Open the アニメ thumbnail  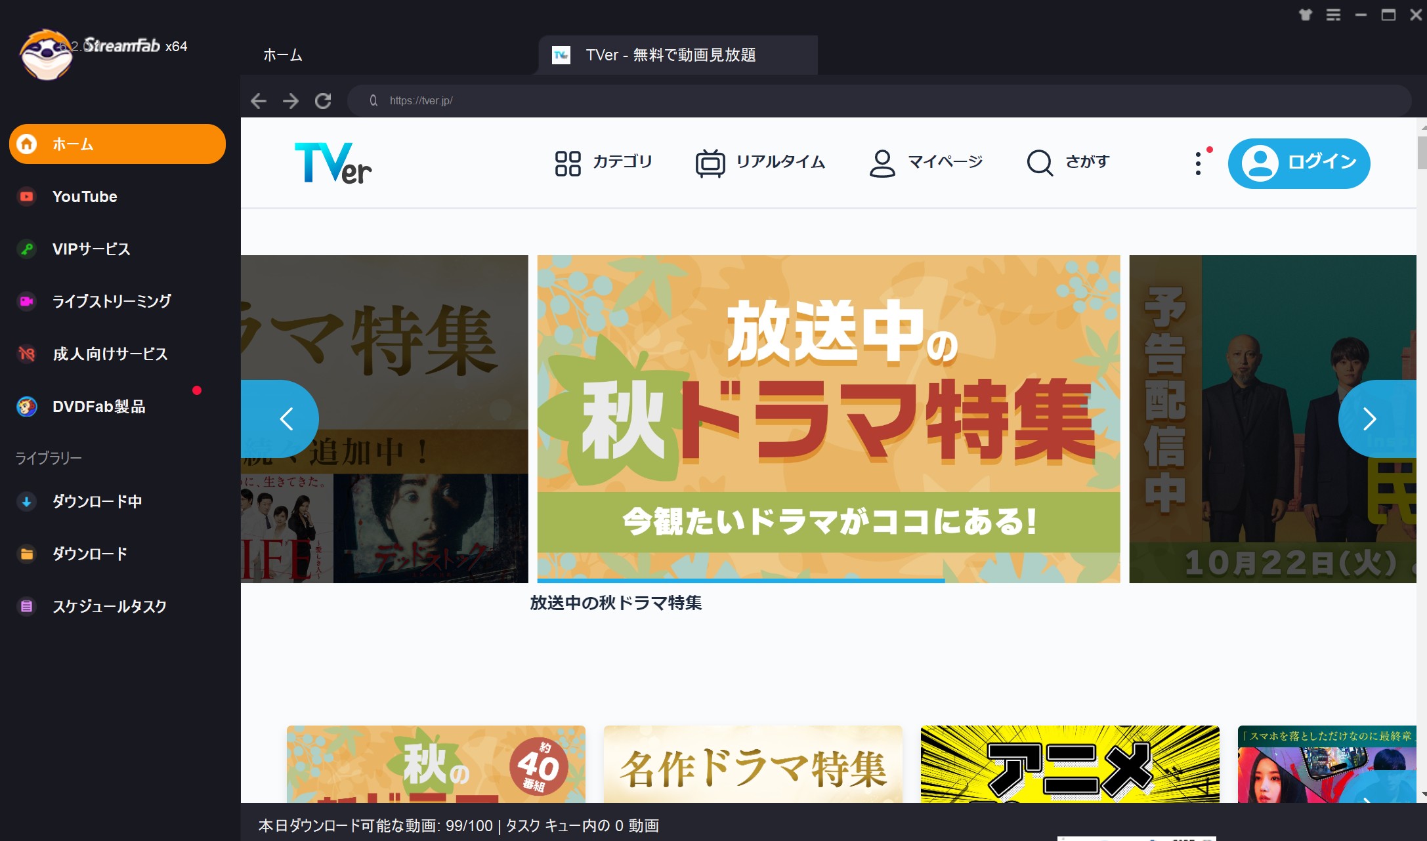coord(1070,764)
